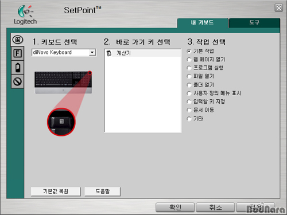Click the 적용 apply button
Screen dimensions: 287x215
[x=255, y=208]
